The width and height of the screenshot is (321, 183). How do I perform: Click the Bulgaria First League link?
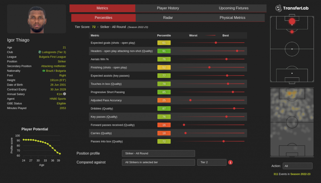pos(52,57)
